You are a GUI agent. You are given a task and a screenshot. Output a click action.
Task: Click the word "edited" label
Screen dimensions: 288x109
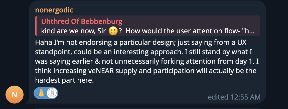coord(218,97)
